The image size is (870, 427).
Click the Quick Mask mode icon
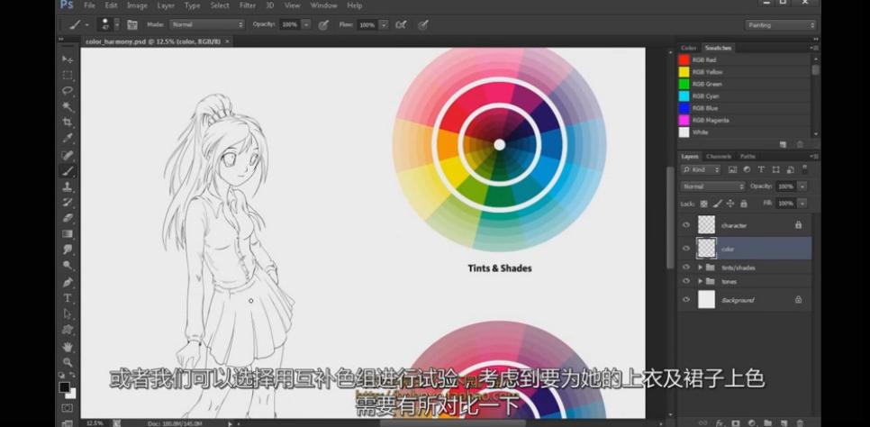tap(68, 408)
